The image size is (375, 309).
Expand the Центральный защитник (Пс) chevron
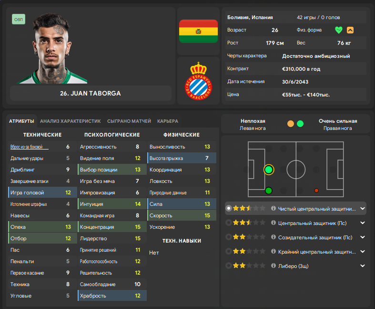(363, 223)
